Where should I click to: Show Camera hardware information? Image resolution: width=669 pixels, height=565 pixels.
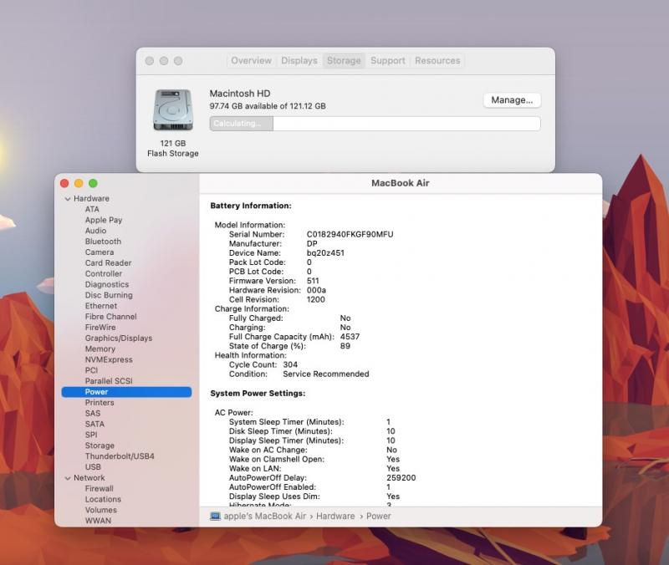tap(100, 252)
